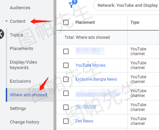Check the Fox News row checkbox
Viewport: 159px width, 130px height.
[x=66, y=121]
